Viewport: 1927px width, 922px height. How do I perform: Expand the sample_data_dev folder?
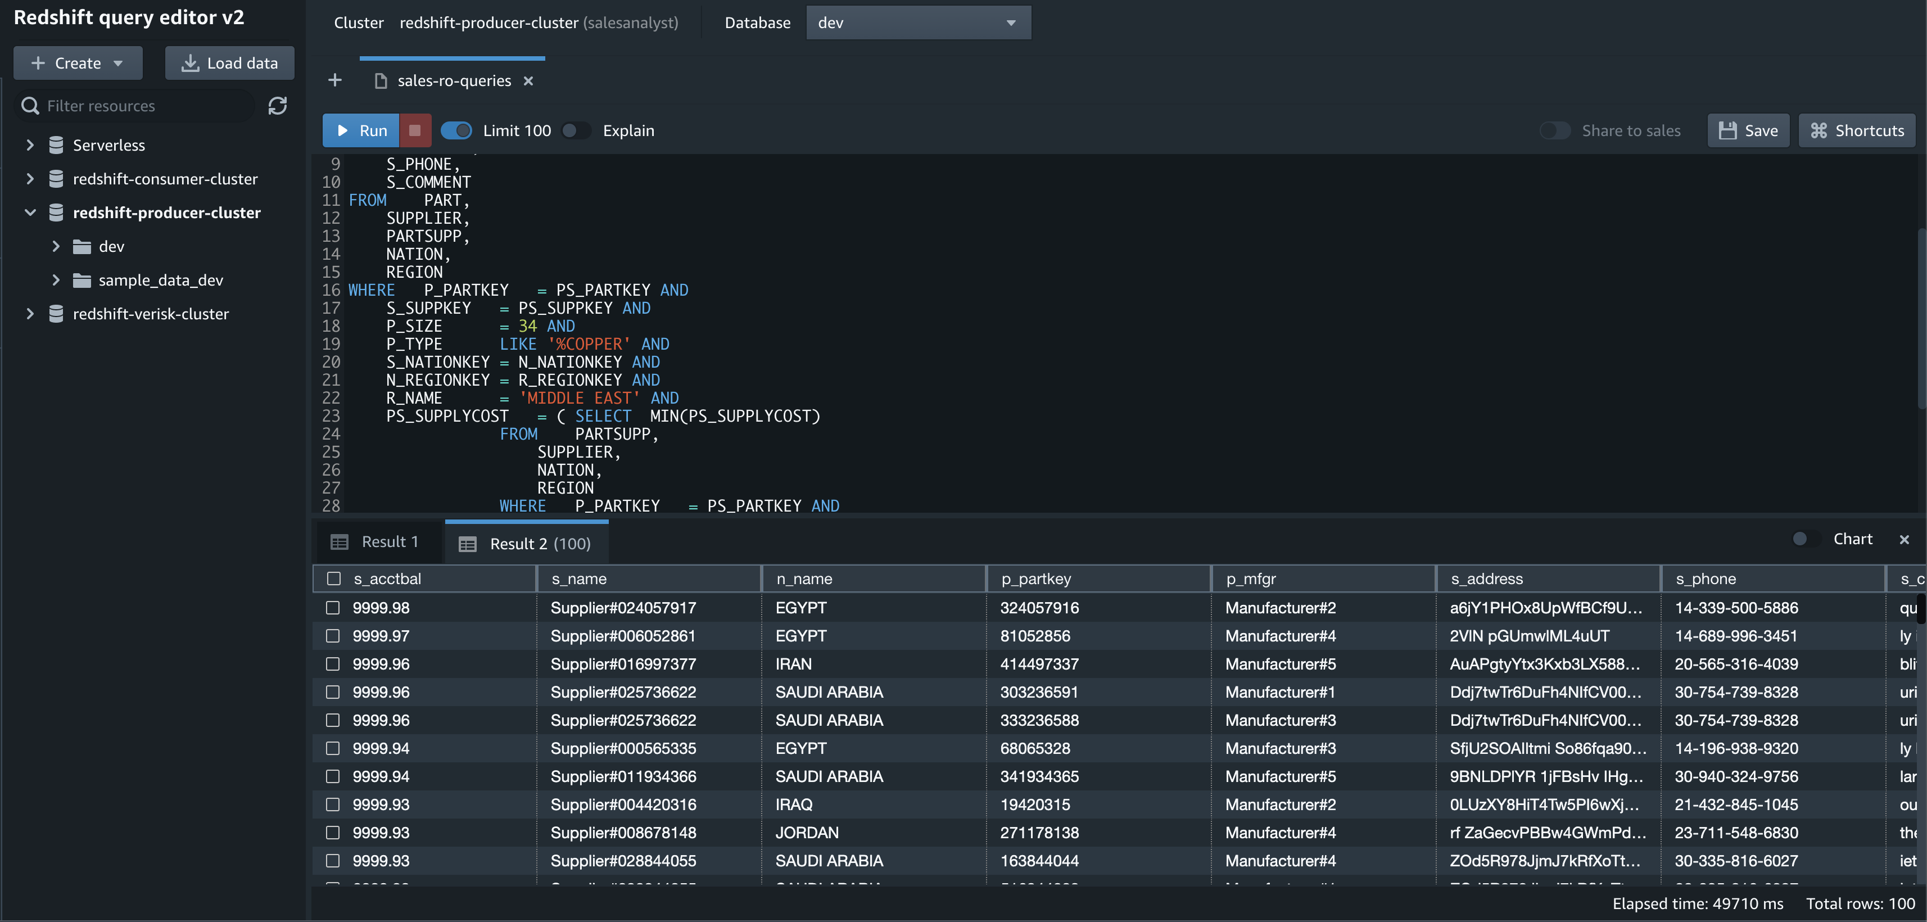55,280
